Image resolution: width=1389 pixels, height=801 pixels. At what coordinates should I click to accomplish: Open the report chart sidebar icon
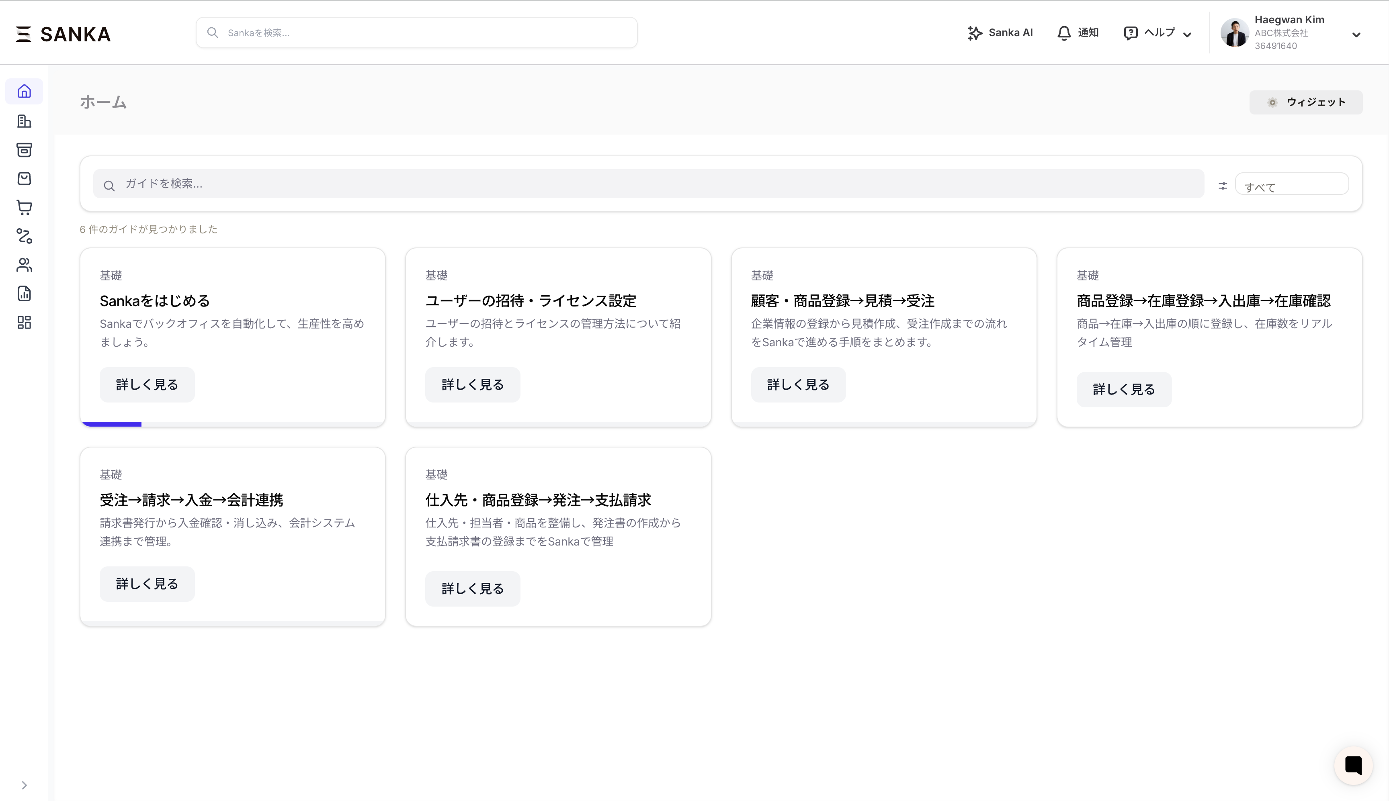click(24, 294)
